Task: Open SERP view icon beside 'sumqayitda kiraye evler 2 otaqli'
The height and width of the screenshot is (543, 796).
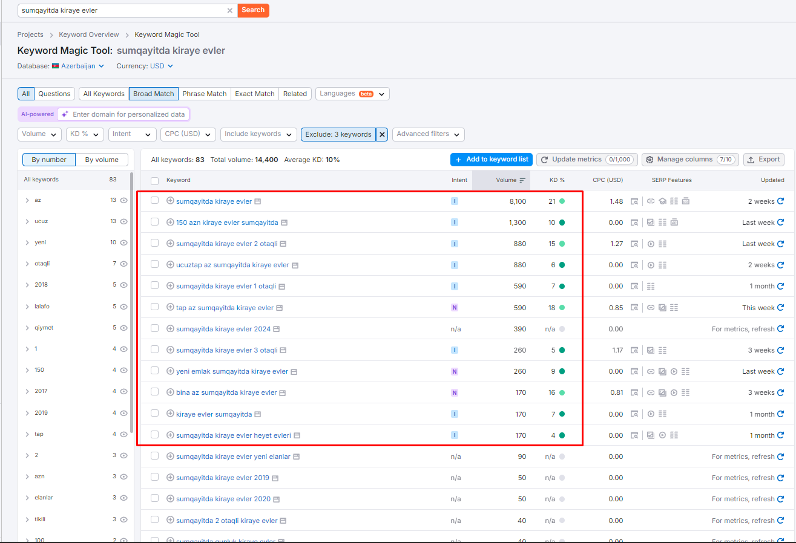Action: (x=283, y=244)
